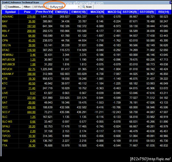Select the LIVE symbol
Image resolution: width=172 pixels, height=162 pixels.
[x=5, y=93]
